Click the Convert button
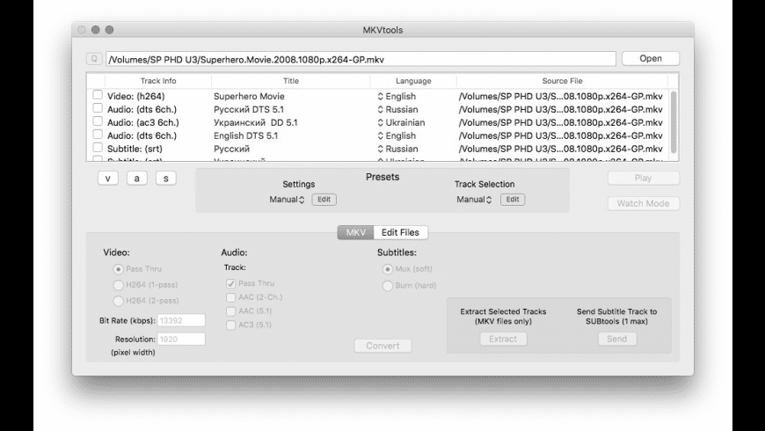The width and height of the screenshot is (765, 431). pyautogui.click(x=383, y=346)
